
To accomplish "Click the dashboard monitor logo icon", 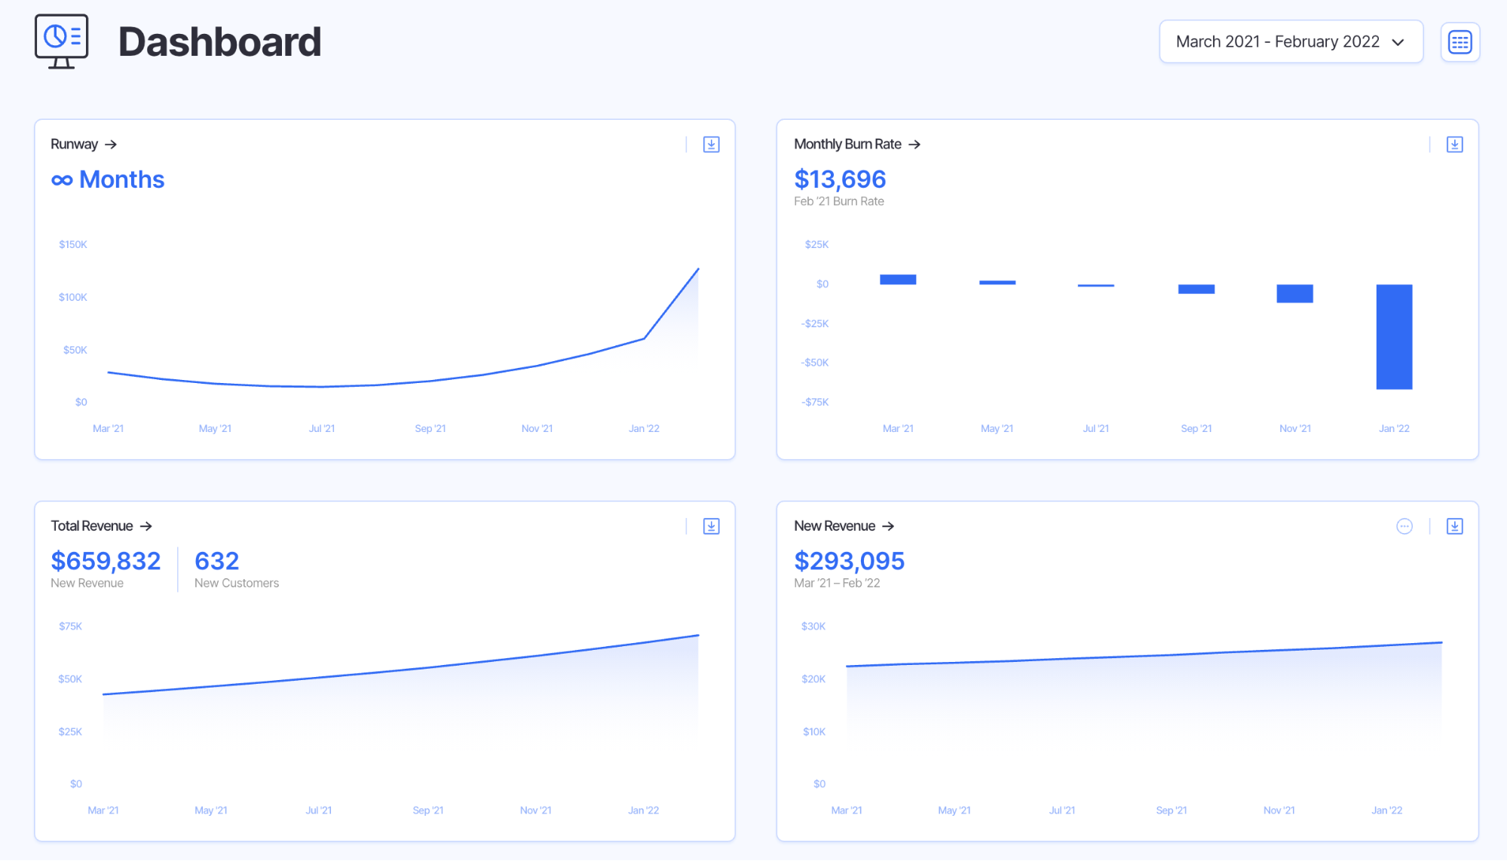I will [60, 41].
